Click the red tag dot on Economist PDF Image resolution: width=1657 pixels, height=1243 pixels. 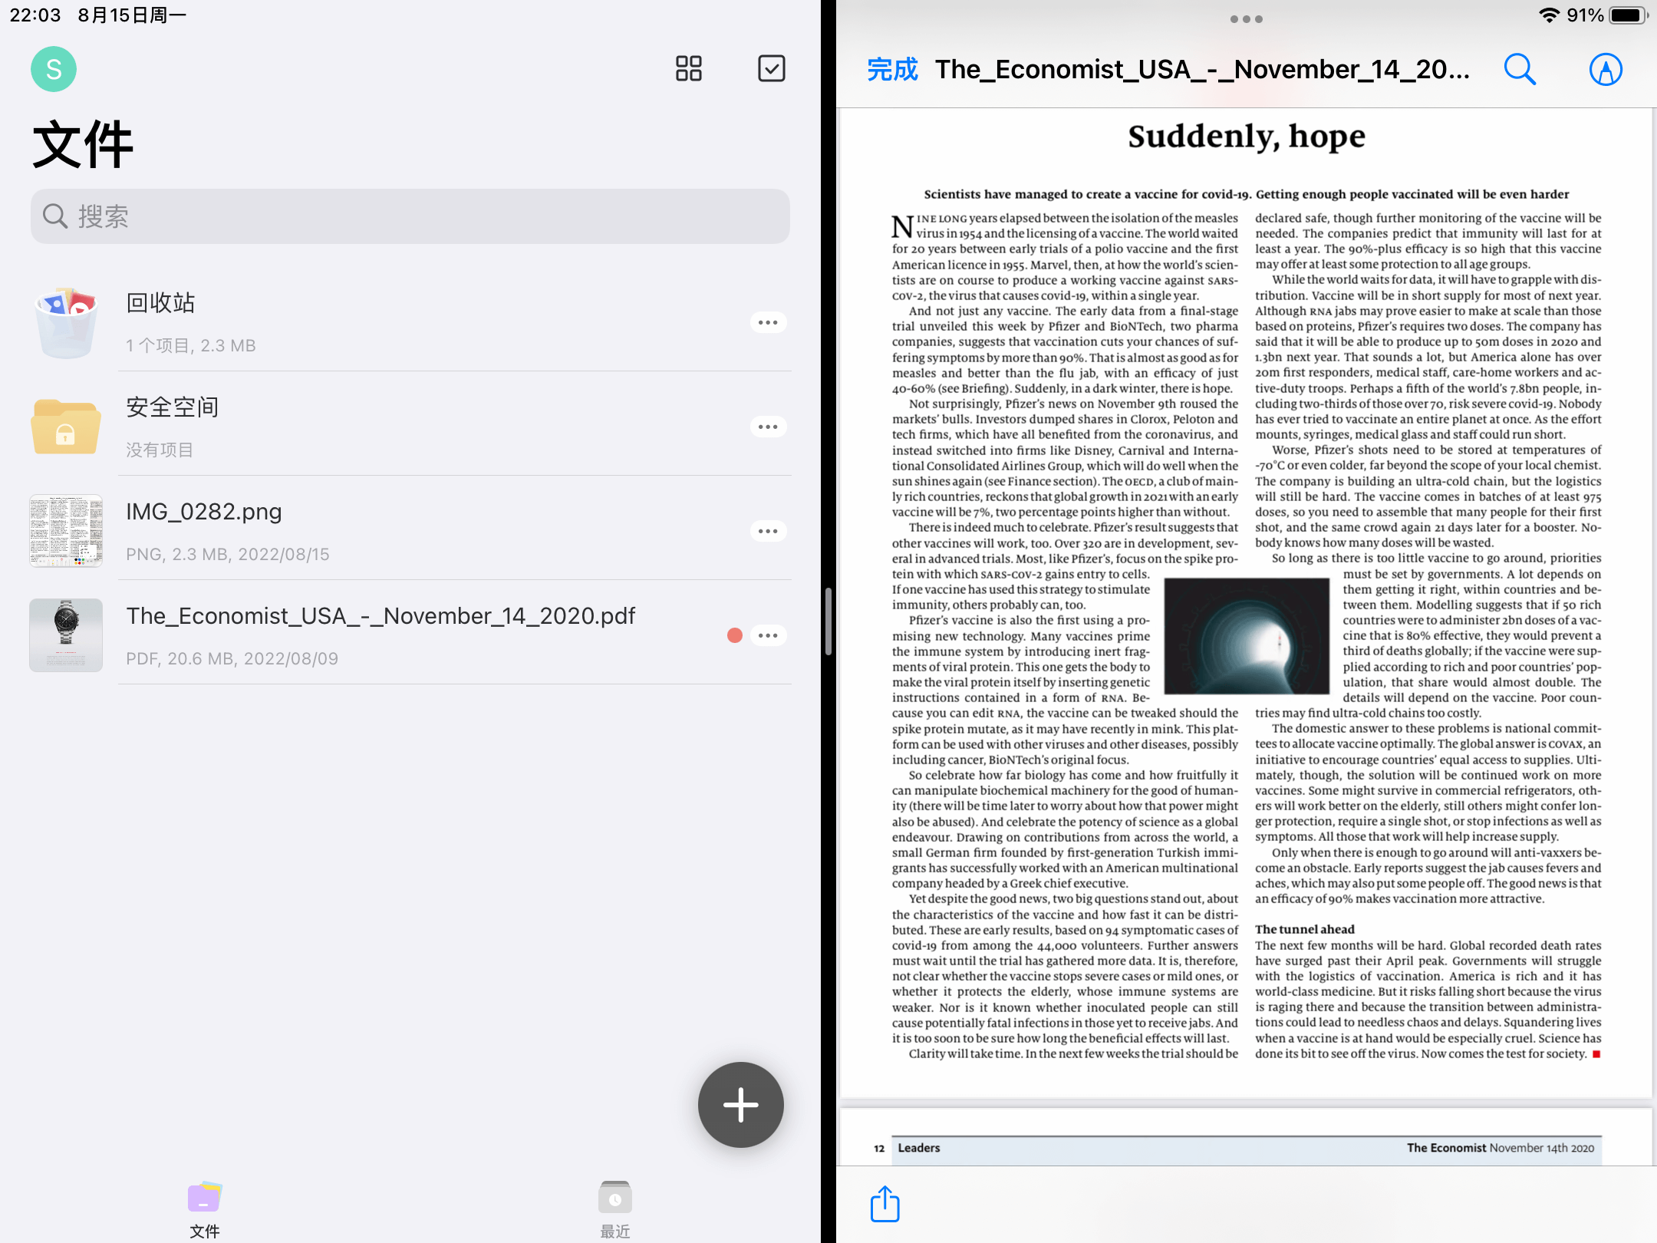734,635
